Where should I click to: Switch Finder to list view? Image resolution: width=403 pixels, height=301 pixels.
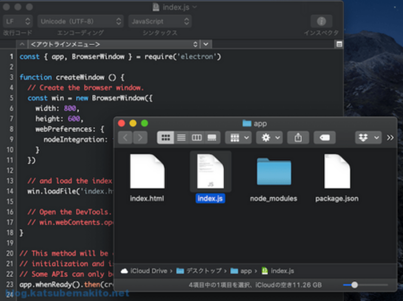pyautogui.click(x=181, y=138)
